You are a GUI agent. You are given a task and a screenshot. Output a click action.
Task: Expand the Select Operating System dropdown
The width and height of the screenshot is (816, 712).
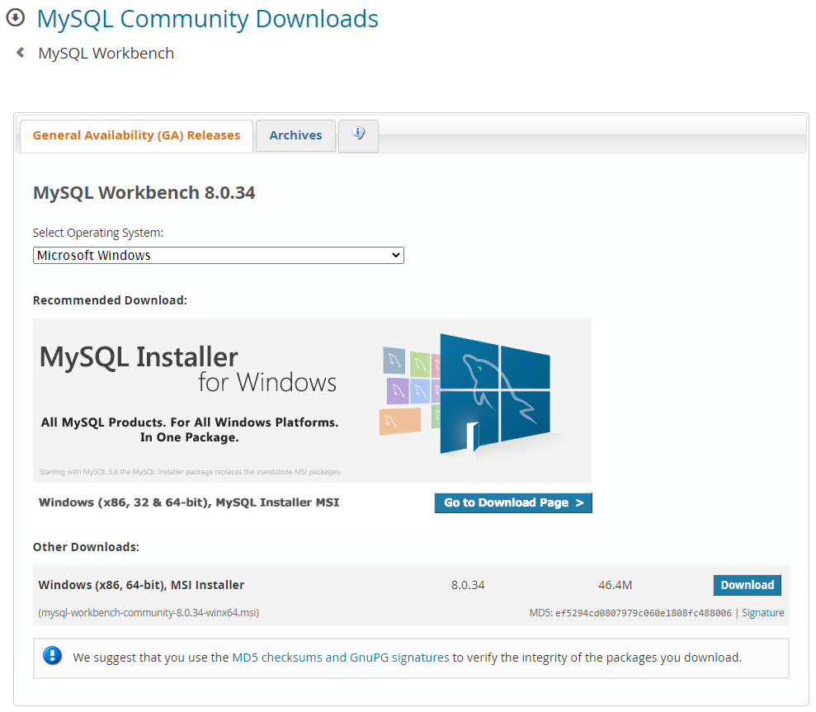tap(218, 256)
